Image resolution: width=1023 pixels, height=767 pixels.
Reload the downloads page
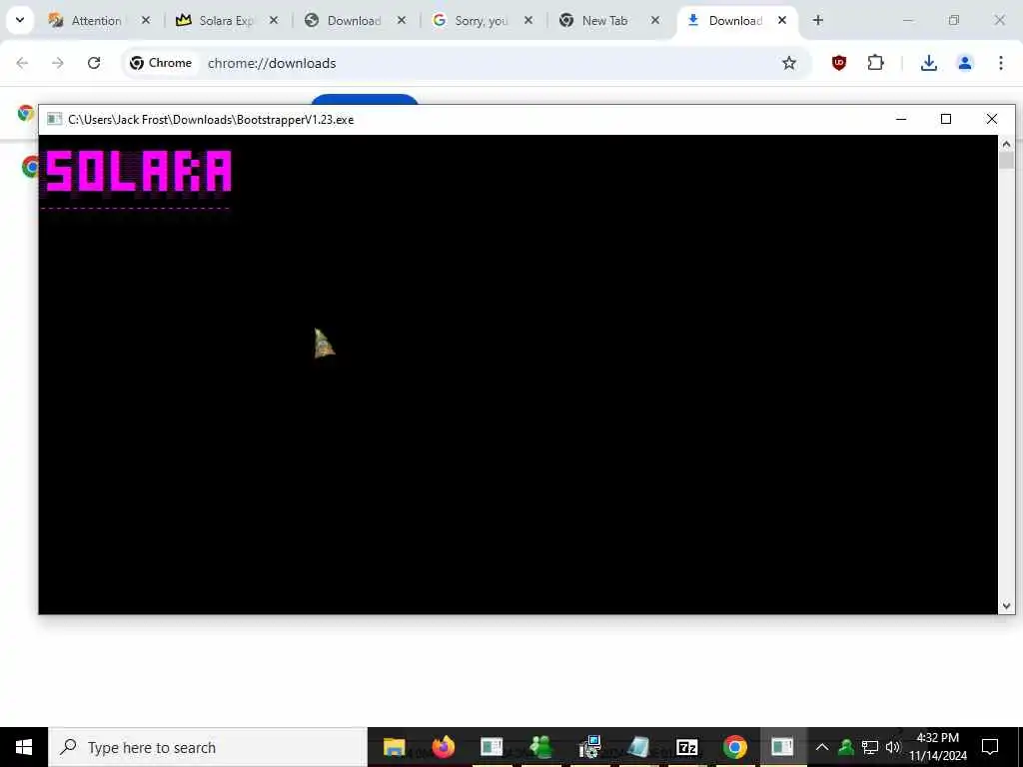[94, 63]
